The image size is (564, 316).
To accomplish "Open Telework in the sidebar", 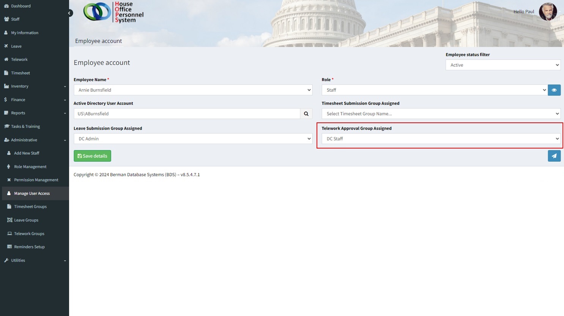I will coord(19,59).
